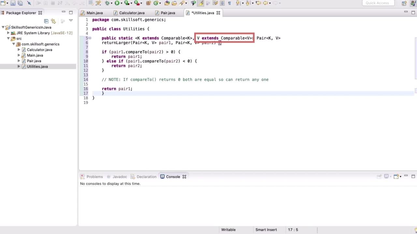This screenshot has height=234, width=417.
Task: Toggle Show Whitespace Characters pilcrow button
Action: coord(229,3)
